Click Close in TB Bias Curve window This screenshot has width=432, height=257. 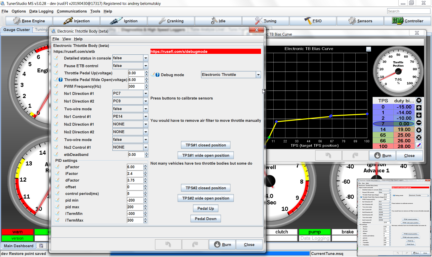[x=409, y=155]
